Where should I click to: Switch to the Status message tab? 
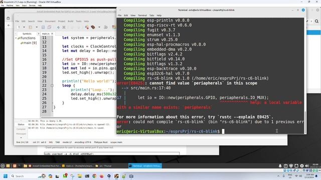[x=21, y=124]
